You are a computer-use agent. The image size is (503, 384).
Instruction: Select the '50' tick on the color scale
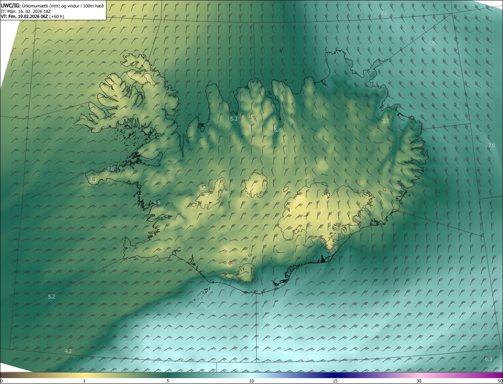point(500,381)
